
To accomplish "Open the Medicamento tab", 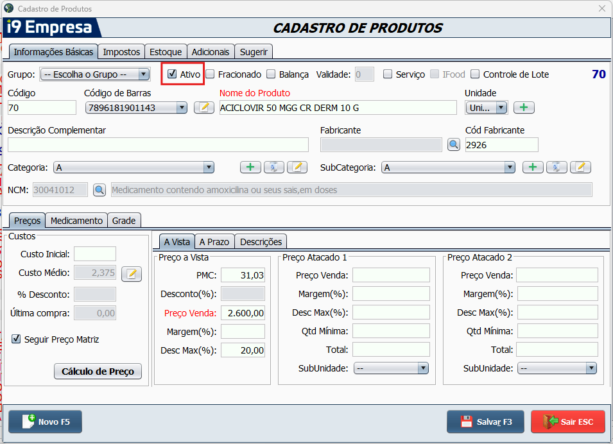I will pos(76,221).
